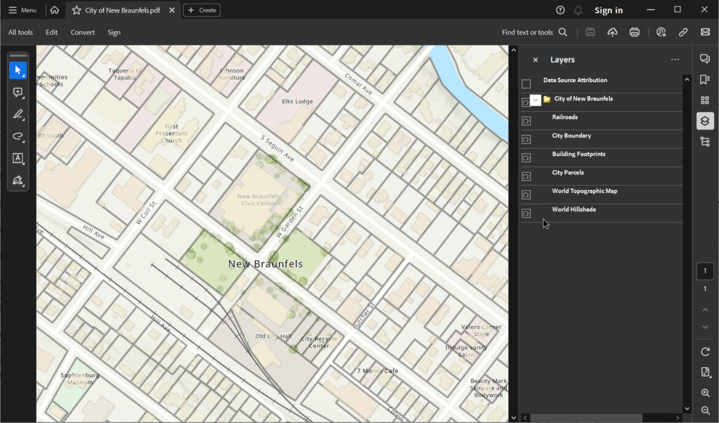The width and height of the screenshot is (719, 423).
Task: Choose the Draw freehand tool
Action: pos(18,136)
